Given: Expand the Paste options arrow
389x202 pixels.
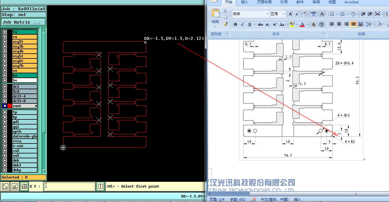Looking at the screenshot, I should (215, 26).
